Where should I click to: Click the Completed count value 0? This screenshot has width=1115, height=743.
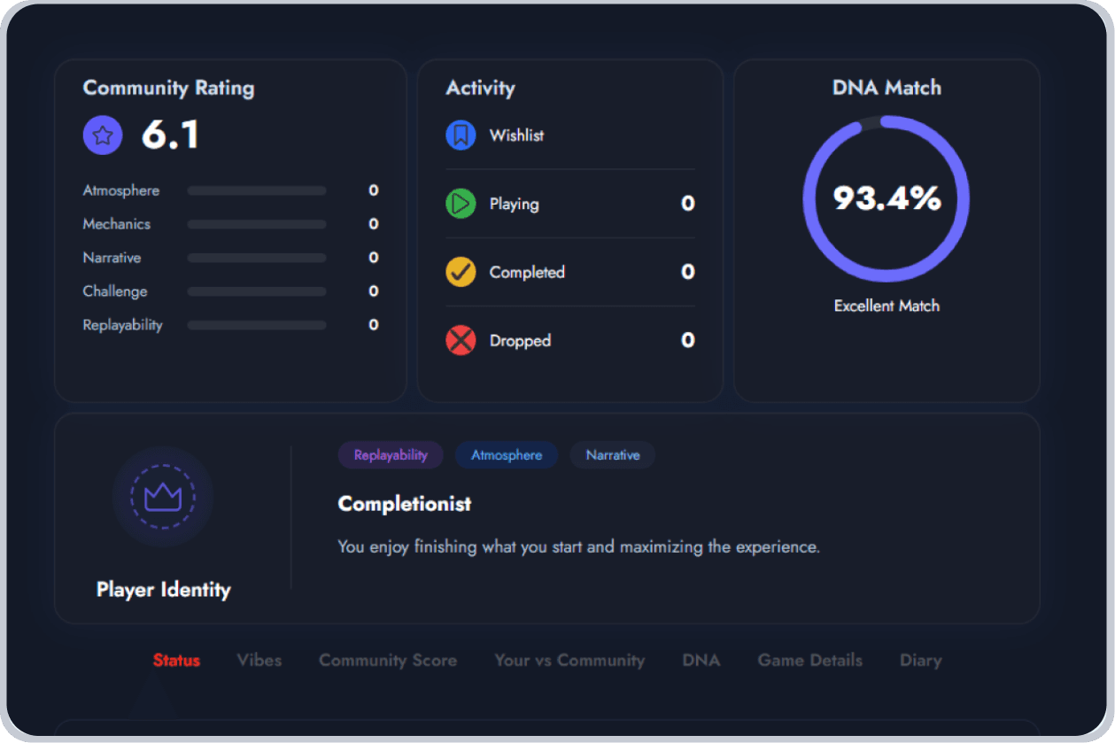688,272
